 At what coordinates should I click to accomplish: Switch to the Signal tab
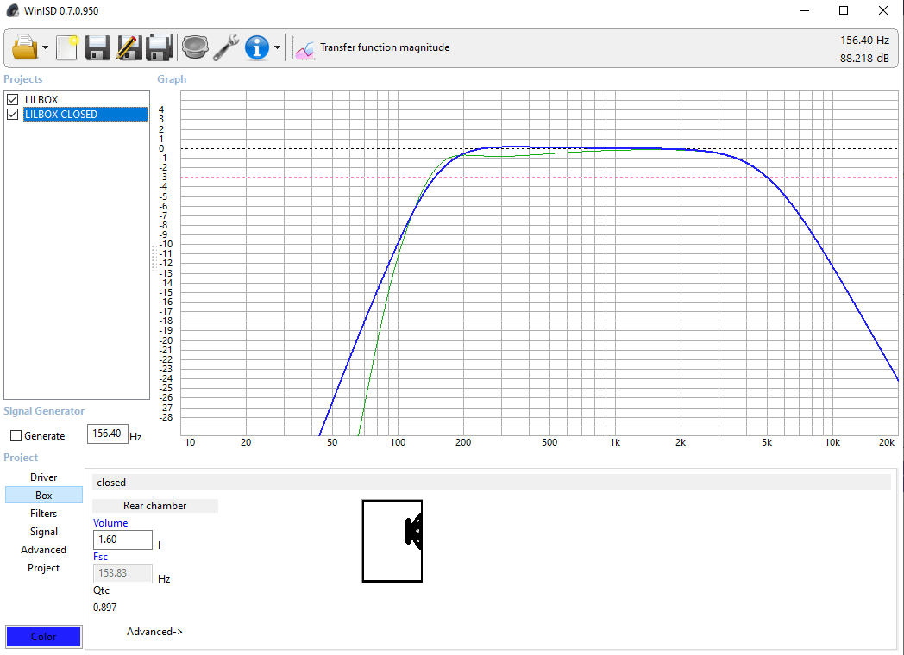(x=44, y=532)
